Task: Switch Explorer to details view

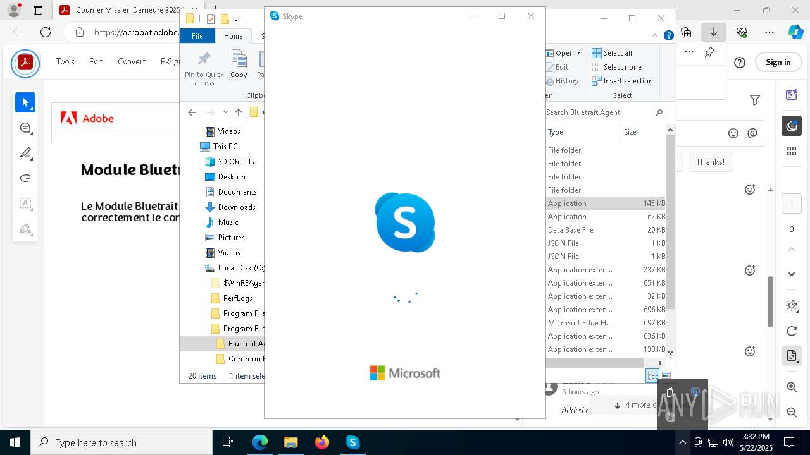Action: tap(652, 375)
